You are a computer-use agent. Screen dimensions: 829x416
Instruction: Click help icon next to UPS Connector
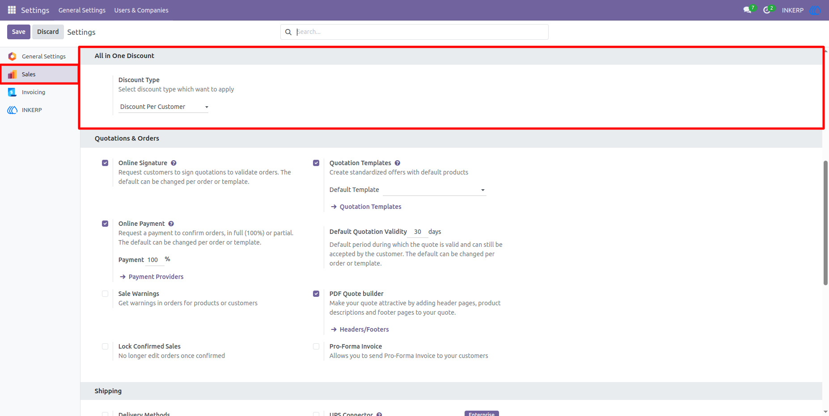tap(379, 414)
